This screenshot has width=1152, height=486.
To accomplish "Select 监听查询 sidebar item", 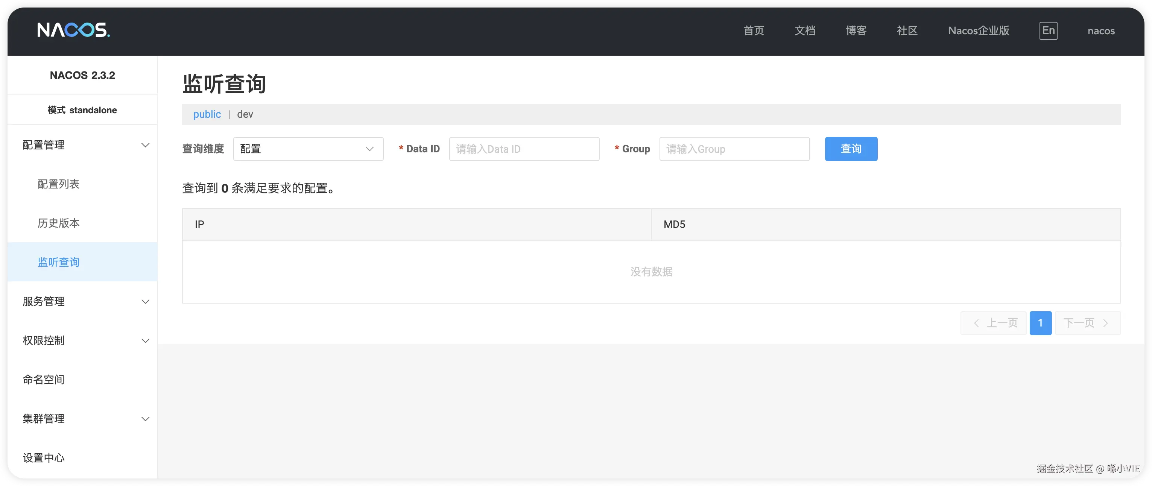I will coord(58,262).
